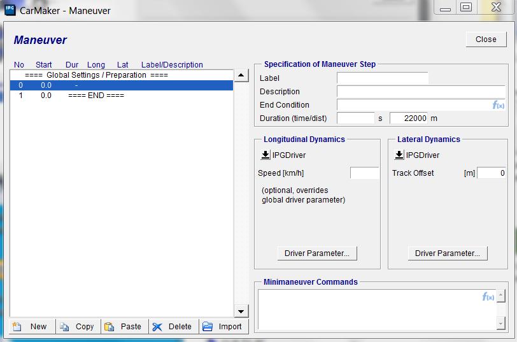Screen dimensions: 517x342
Task: Open the Longitudinal Dynamics IPGDriver dropdown
Action: (x=266, y=155)
